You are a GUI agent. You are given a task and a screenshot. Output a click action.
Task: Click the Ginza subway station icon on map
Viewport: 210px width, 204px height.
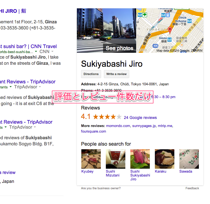click(x=169, y=39)
